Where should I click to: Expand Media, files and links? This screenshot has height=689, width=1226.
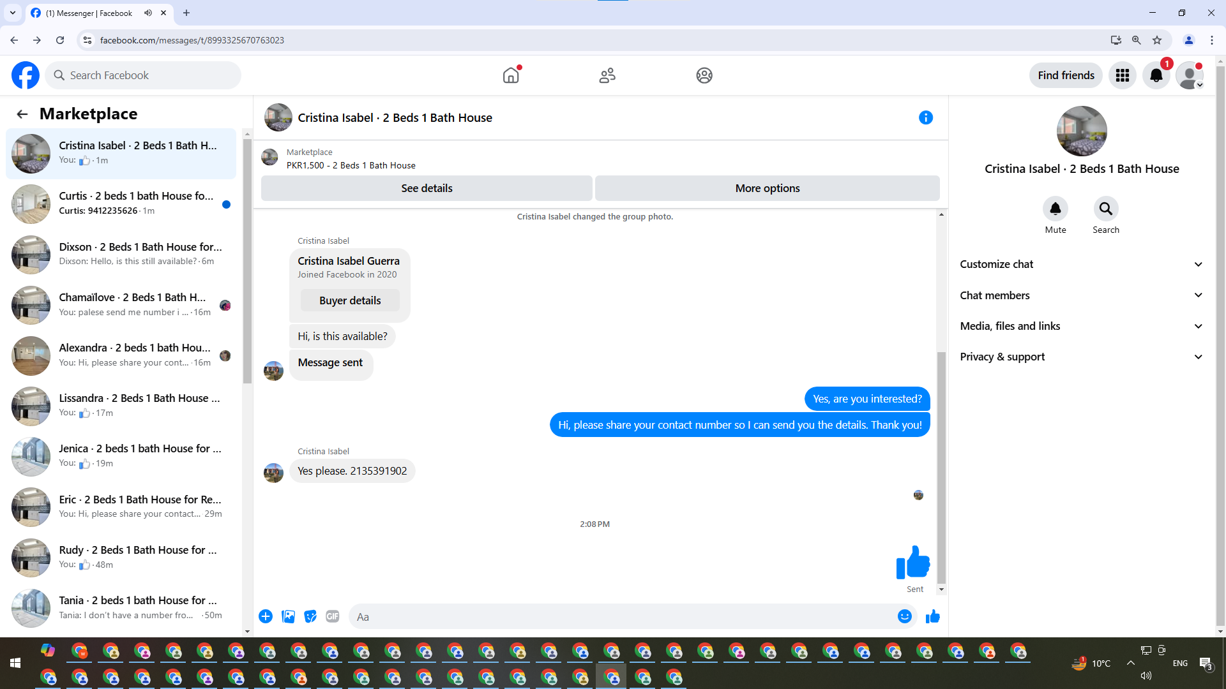[x=1080, y=326]
